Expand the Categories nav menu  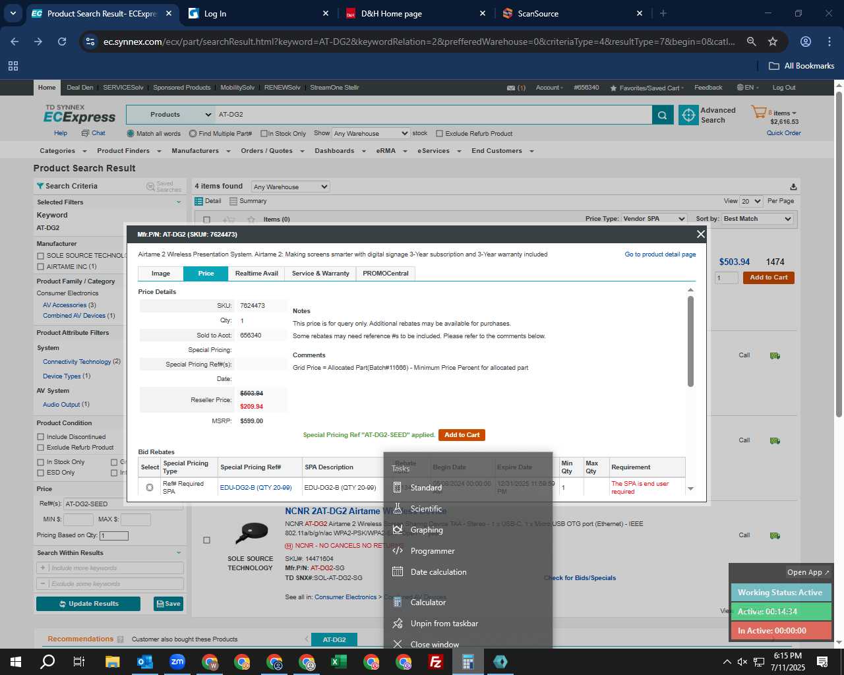63,151
